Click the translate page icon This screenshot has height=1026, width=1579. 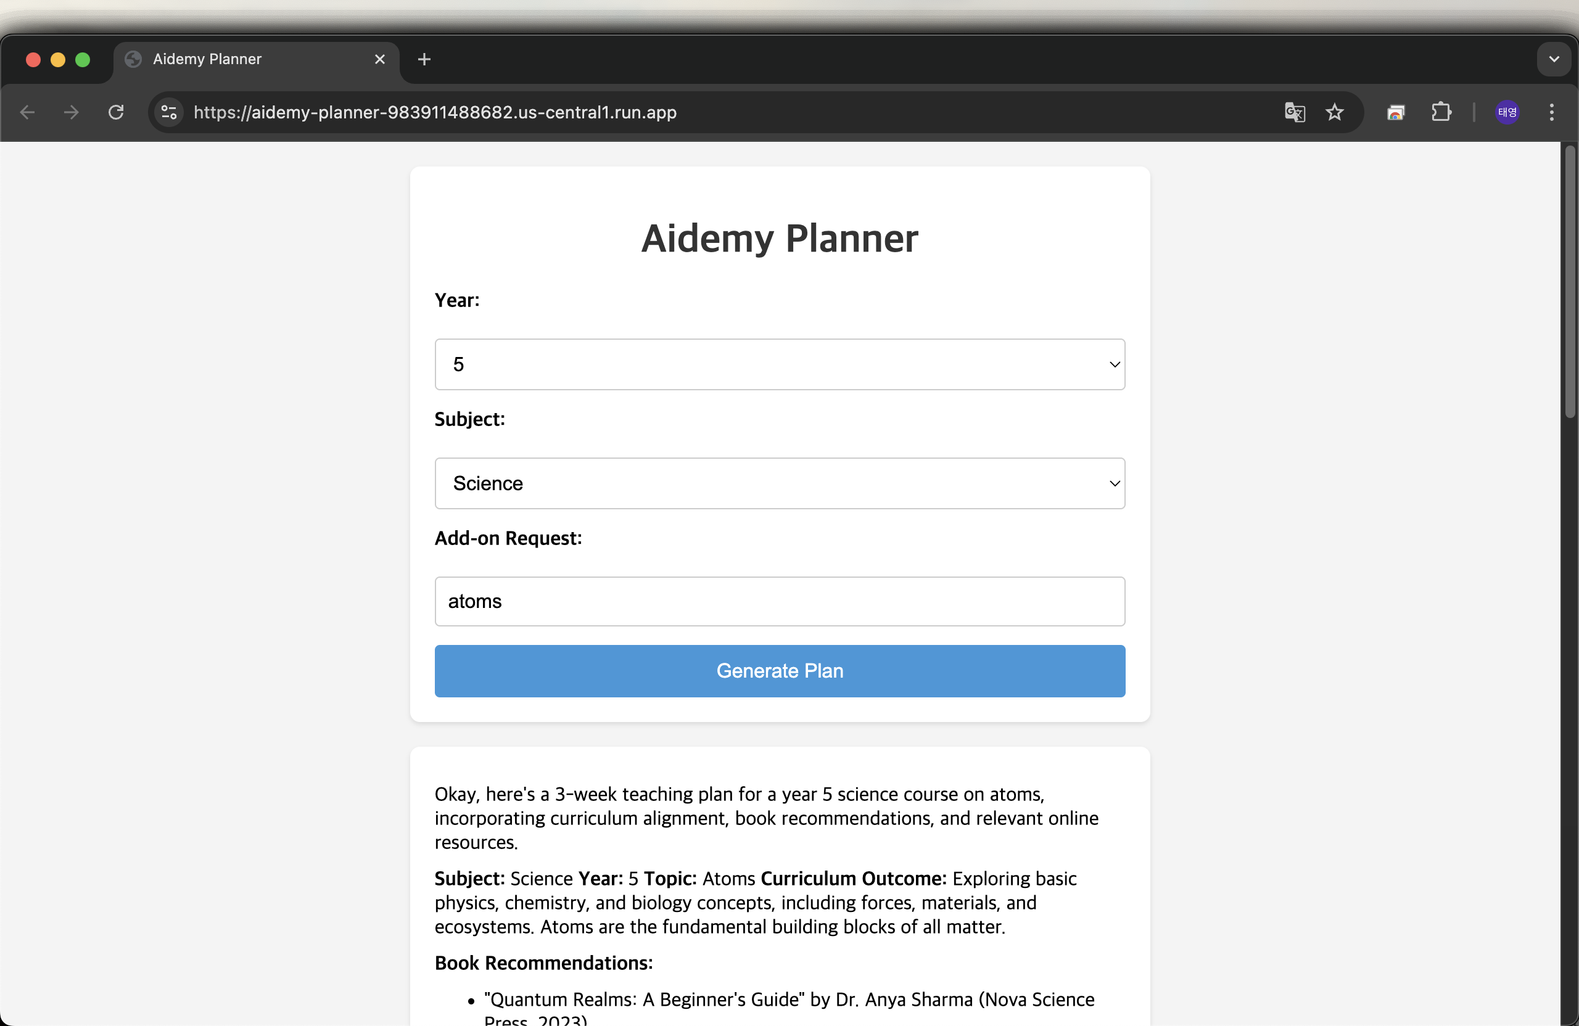[x=1295, y=112]
